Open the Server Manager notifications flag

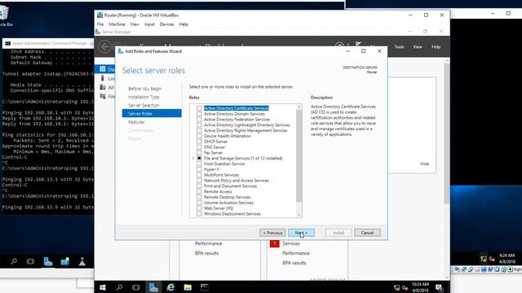coord(358,46)
